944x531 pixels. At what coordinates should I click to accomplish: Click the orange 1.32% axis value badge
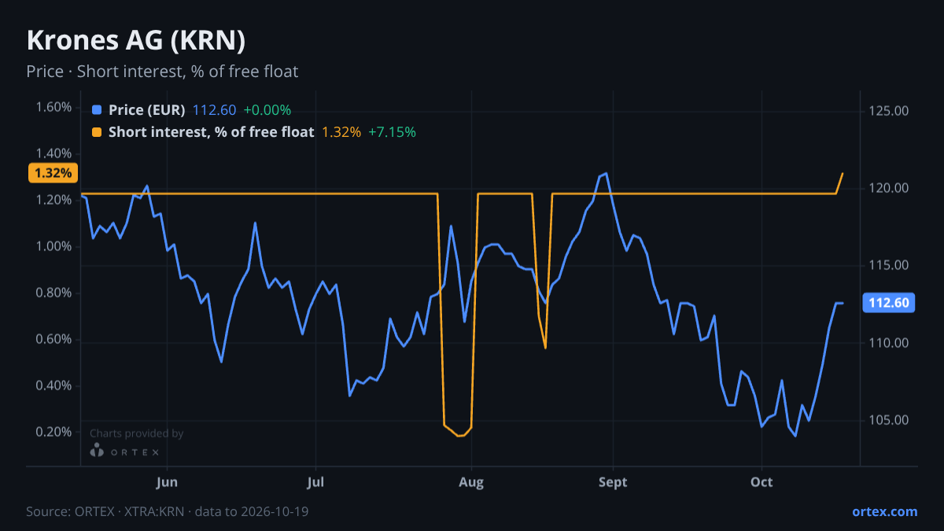tap(53, 172)
